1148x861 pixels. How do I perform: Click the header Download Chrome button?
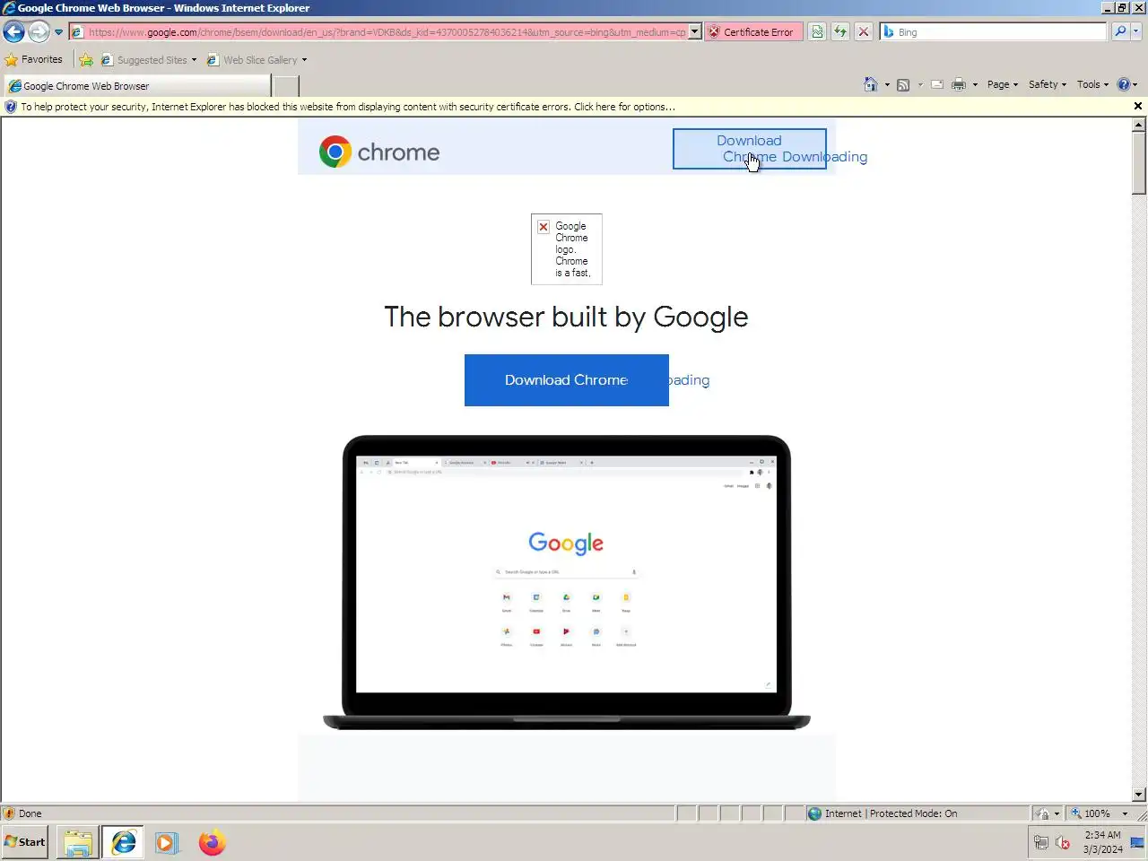(x=750, y=149)
